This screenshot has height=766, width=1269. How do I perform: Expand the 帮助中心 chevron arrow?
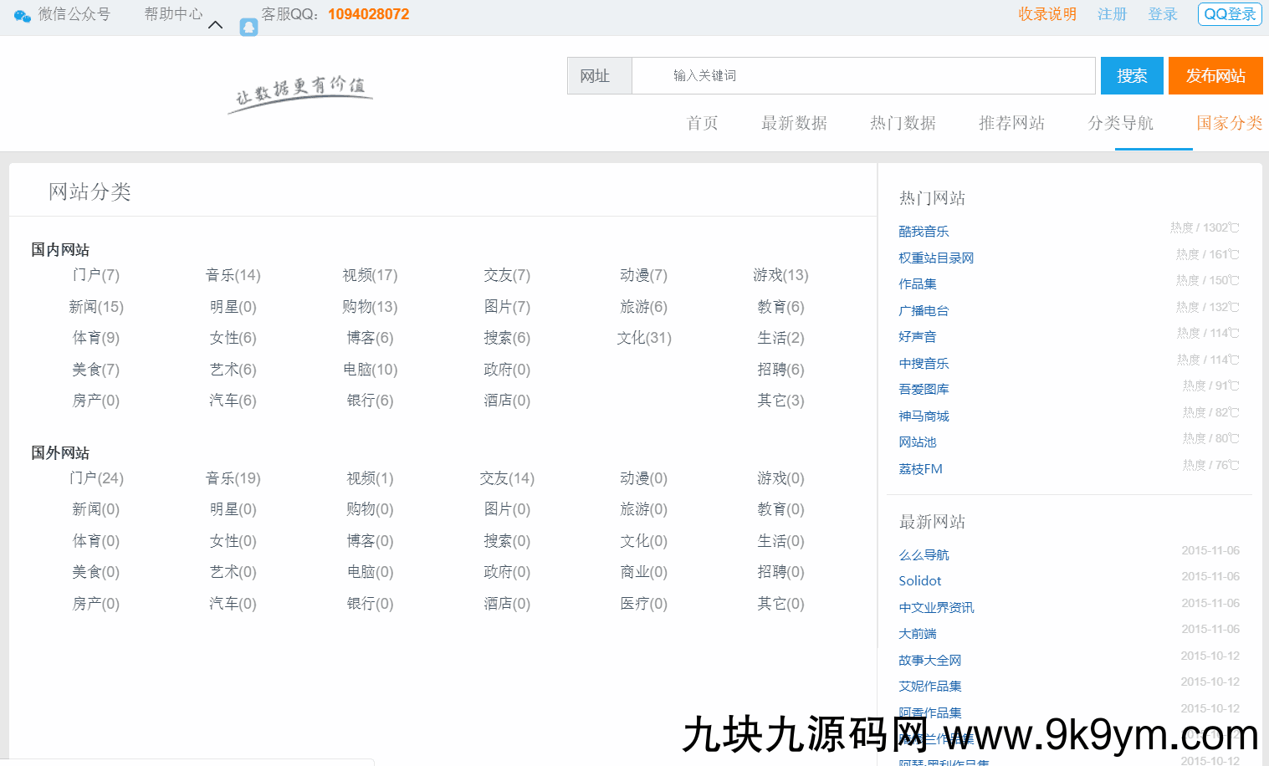215,25
